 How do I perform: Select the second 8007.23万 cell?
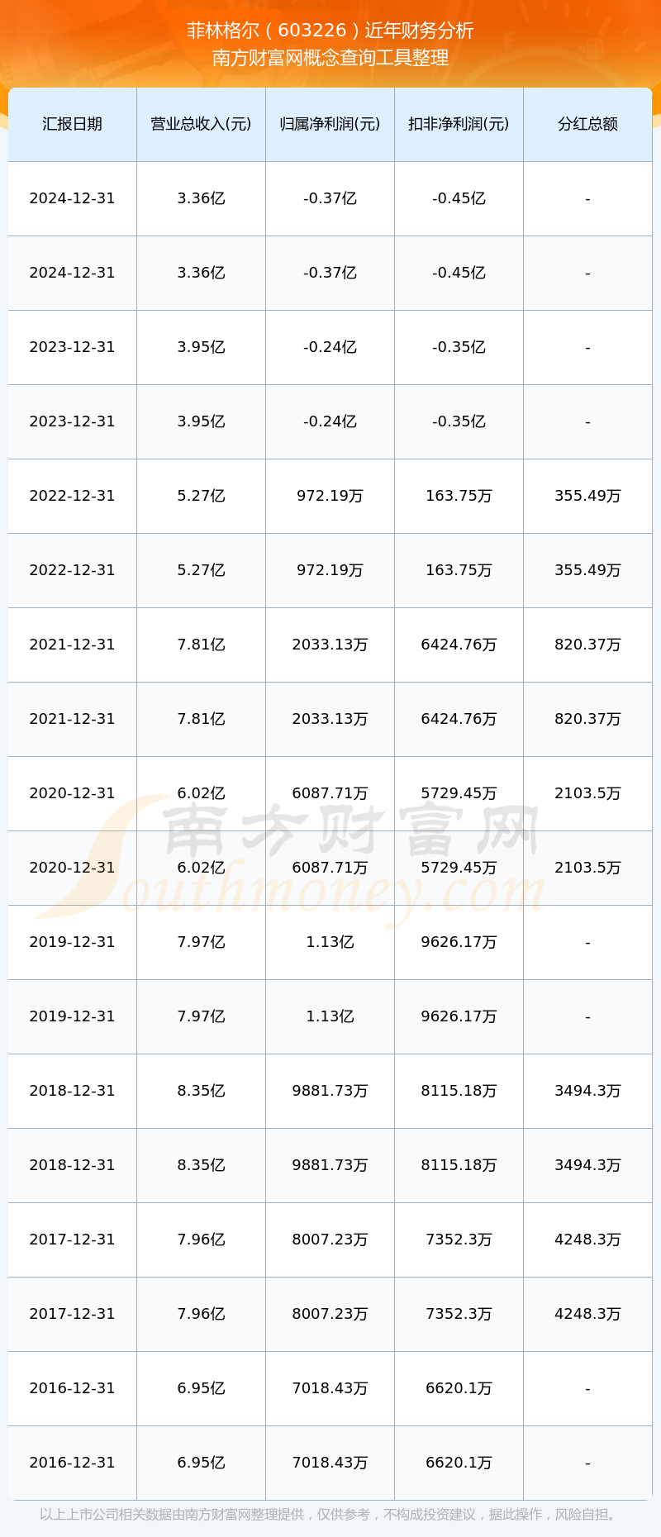pyautogui.click(x=330, y=1314)
